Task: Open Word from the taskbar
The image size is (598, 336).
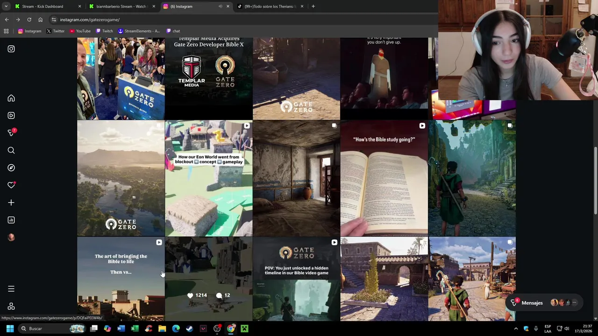Action: pos(121,329)
